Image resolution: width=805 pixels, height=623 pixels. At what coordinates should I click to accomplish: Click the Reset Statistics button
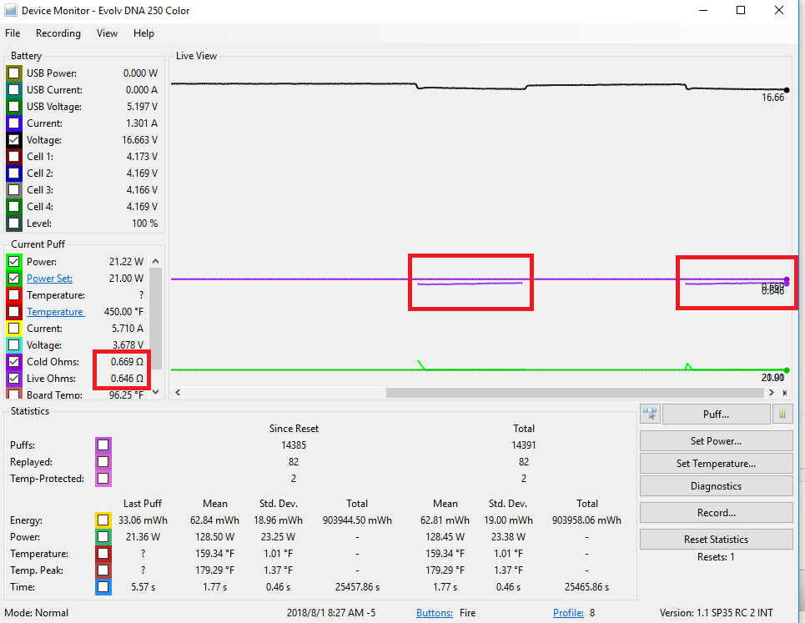tap(716, 540)
